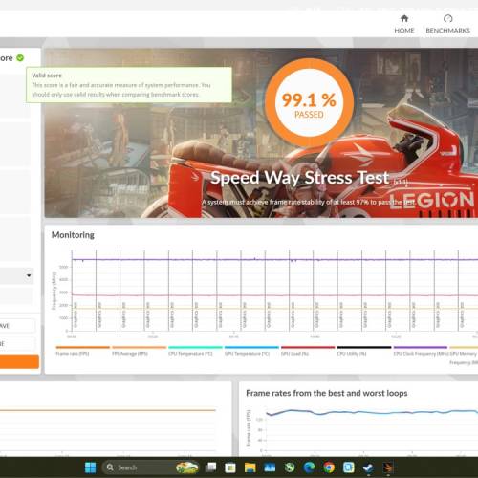The height and width of the screenshot is (478, 478).
Task: Go to the HOME tab
Action: click(x=404, y=24)
